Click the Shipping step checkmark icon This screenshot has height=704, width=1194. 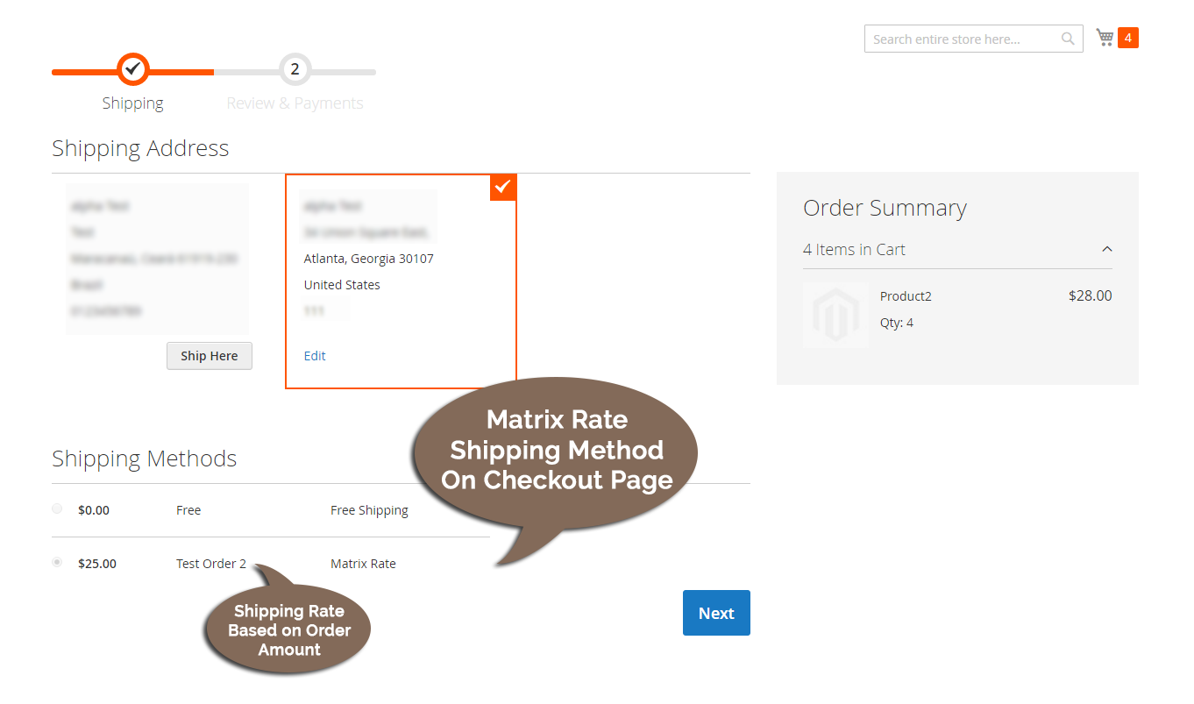132,68
